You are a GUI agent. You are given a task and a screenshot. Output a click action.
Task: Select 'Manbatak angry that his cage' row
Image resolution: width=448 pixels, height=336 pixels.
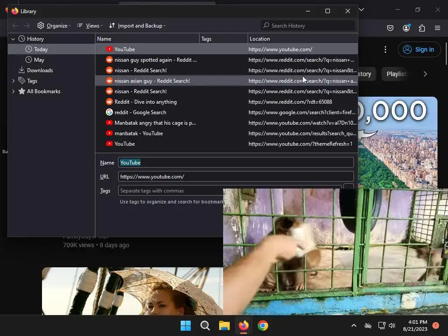(226, 123)
